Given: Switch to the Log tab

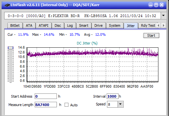Looking at the screenshot, I should tap(70, 25).
